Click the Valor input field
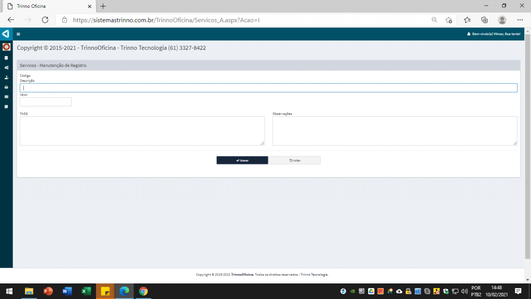Screen dimensions: 531x299 [46, 102]
